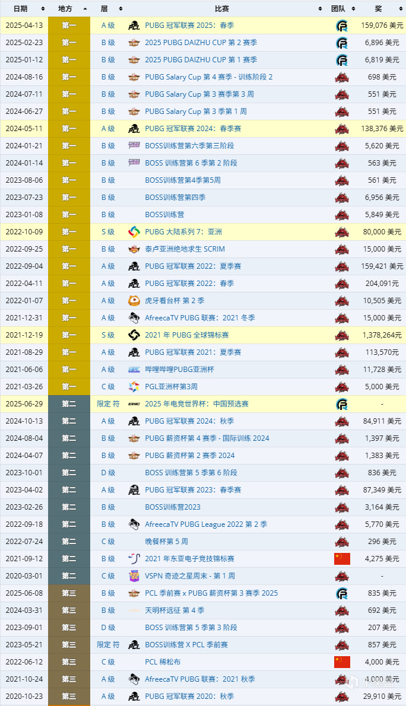
Task: Click red team logo in 2024-08-16 row
Action: (x=342, y=78)
